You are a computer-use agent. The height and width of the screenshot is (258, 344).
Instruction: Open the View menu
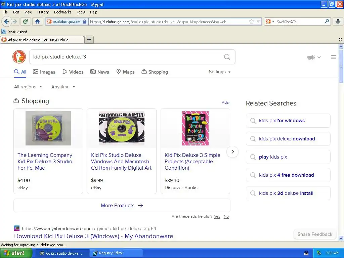point(28,12)
